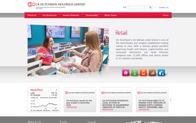Show next news with right chevron
The height and width of the screenshot is (123, 196).
(x=170, y=100)
